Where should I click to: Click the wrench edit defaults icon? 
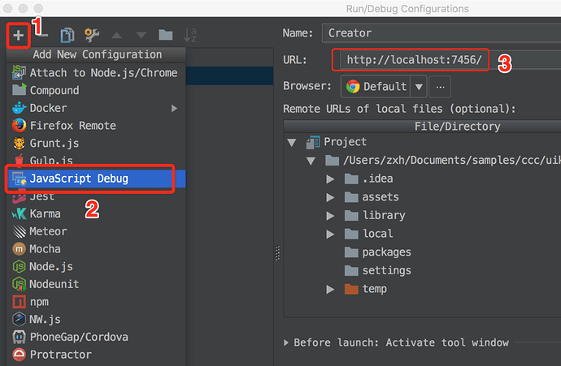92,35
